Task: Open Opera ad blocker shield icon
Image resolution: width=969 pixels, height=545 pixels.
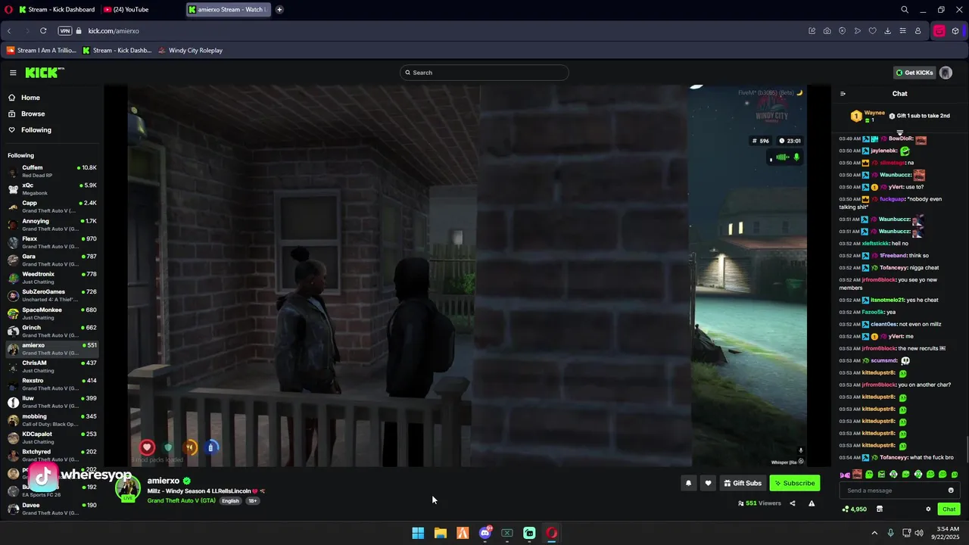Action: (842, 31)
